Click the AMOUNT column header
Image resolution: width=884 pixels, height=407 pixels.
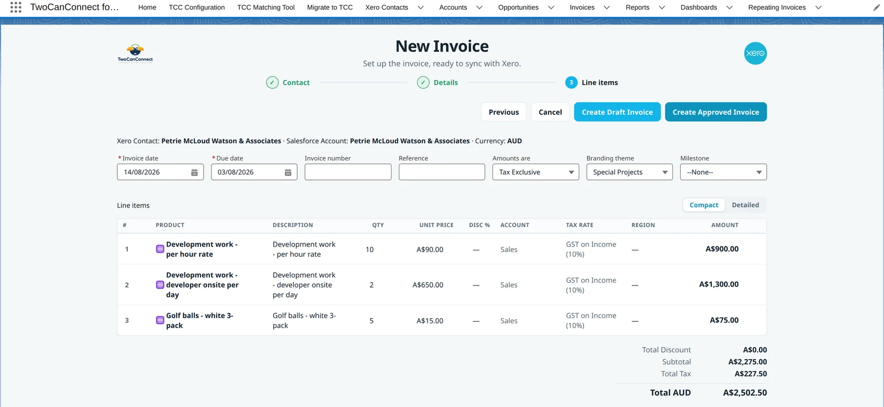coord(725,225)
